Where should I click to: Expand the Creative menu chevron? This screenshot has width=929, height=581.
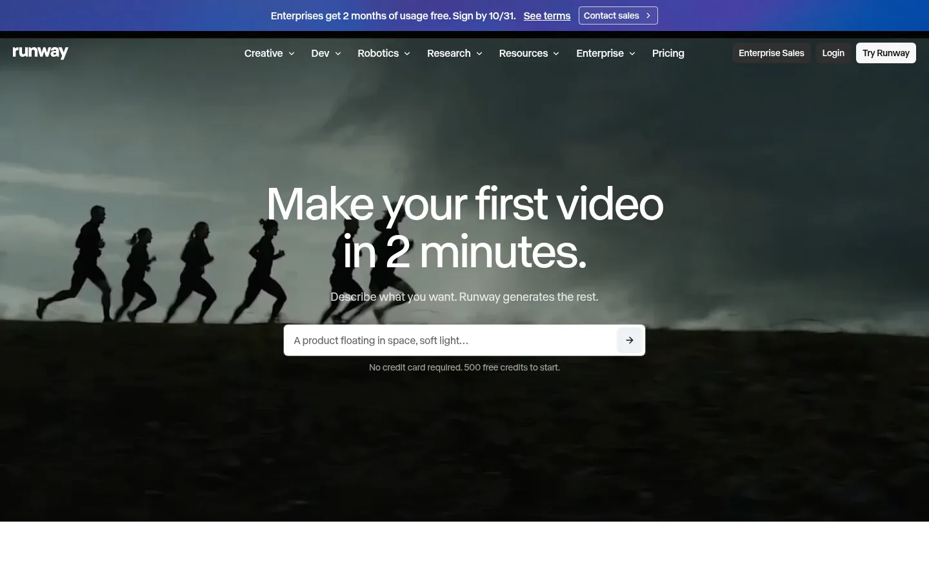(292, 54)
